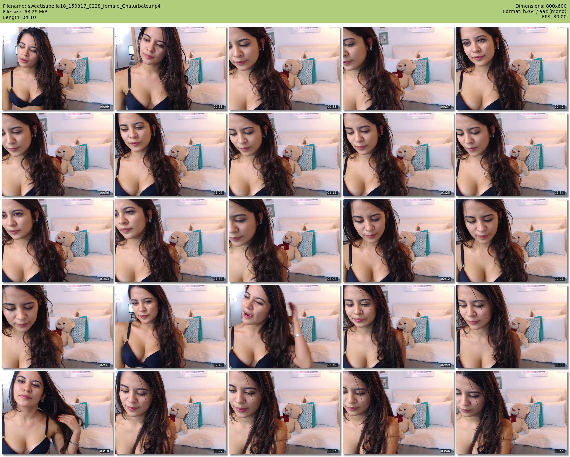Click the frame timestamped 02:31

click(57, 327)
